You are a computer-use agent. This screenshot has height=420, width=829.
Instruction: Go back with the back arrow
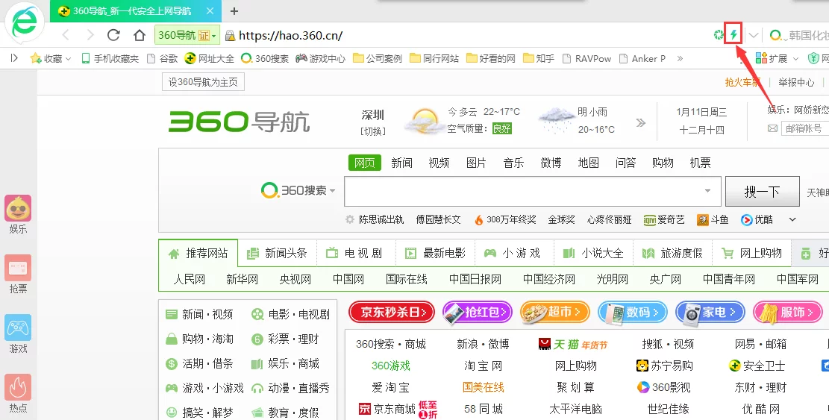pos(66,35)
